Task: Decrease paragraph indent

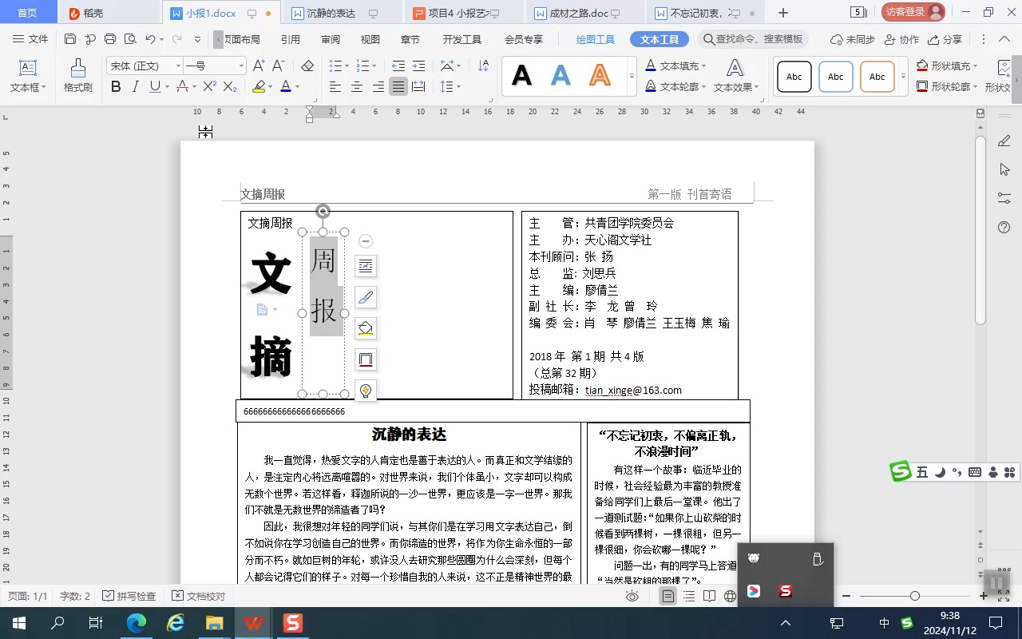Action: (398, 65)
